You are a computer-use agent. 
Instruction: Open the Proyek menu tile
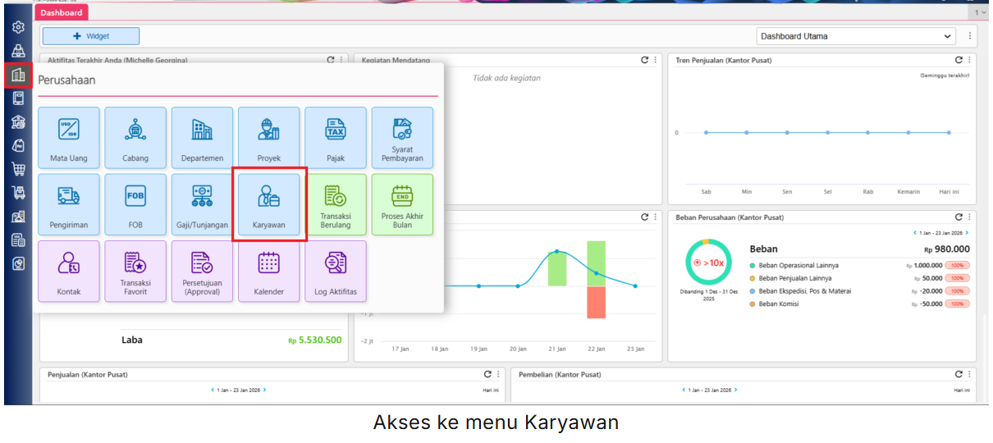[x=269, y=138]
